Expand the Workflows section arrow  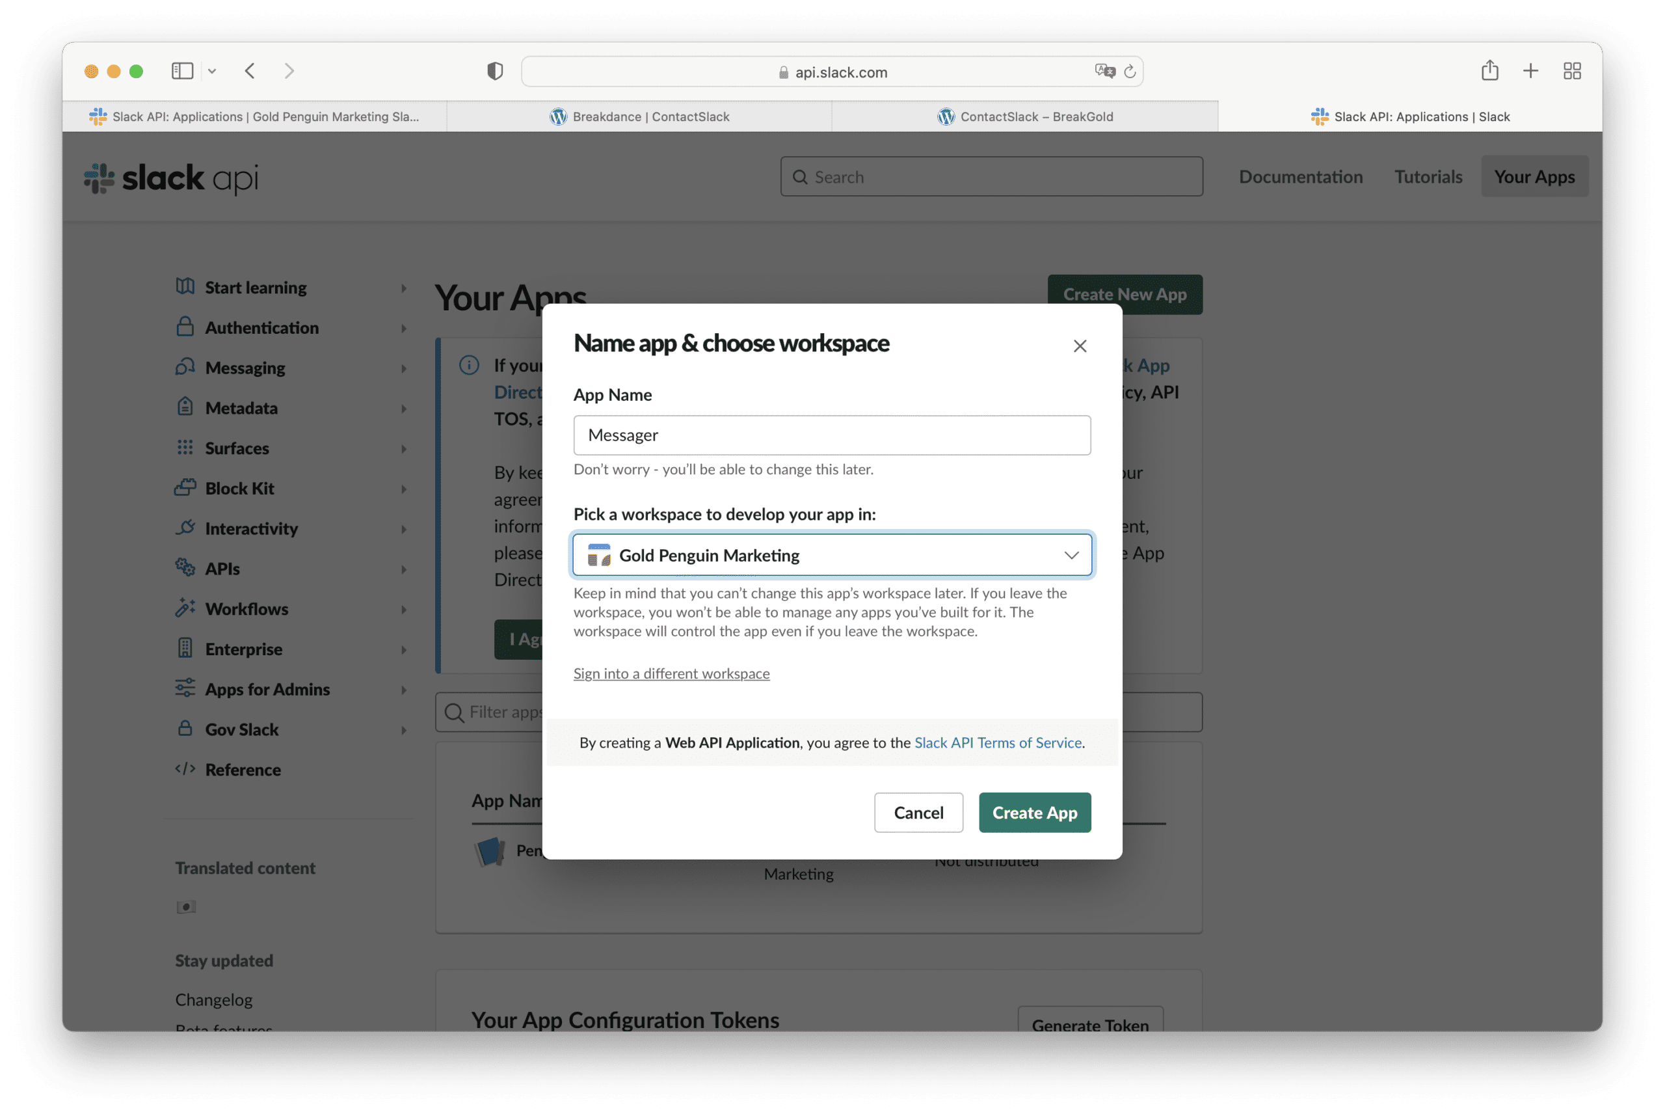pyautogui.click(x=403, y=610)
